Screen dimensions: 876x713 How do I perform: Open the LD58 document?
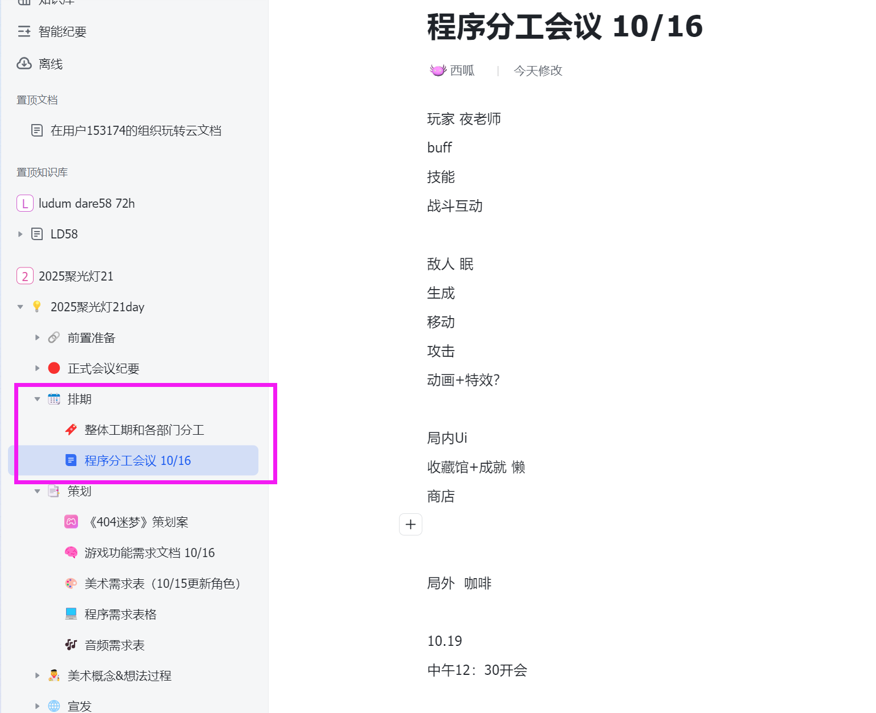point(64,234)
